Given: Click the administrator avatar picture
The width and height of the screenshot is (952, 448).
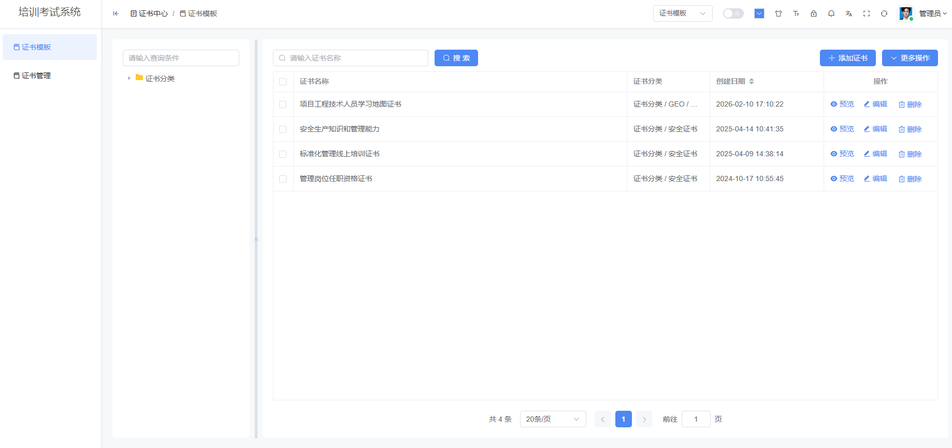Looking at the screenshot, I should coord(906,13).
